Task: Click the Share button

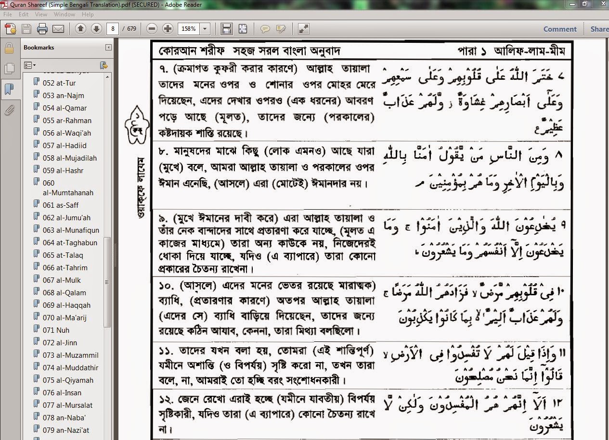Action: [x=598, y=29]
